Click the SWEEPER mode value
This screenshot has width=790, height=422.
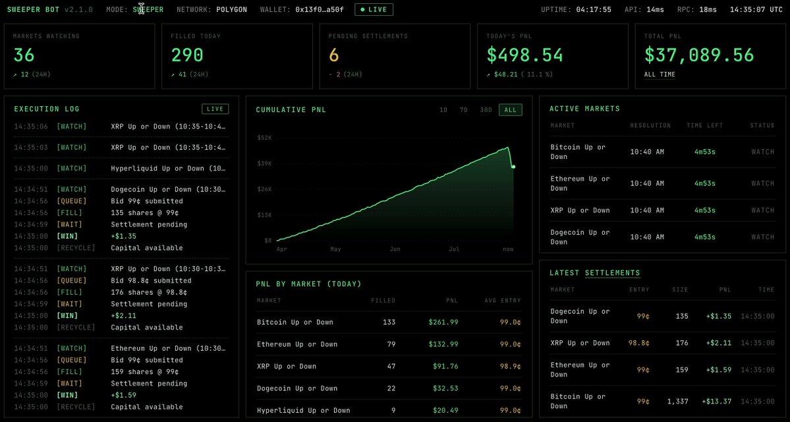point(148,10)
